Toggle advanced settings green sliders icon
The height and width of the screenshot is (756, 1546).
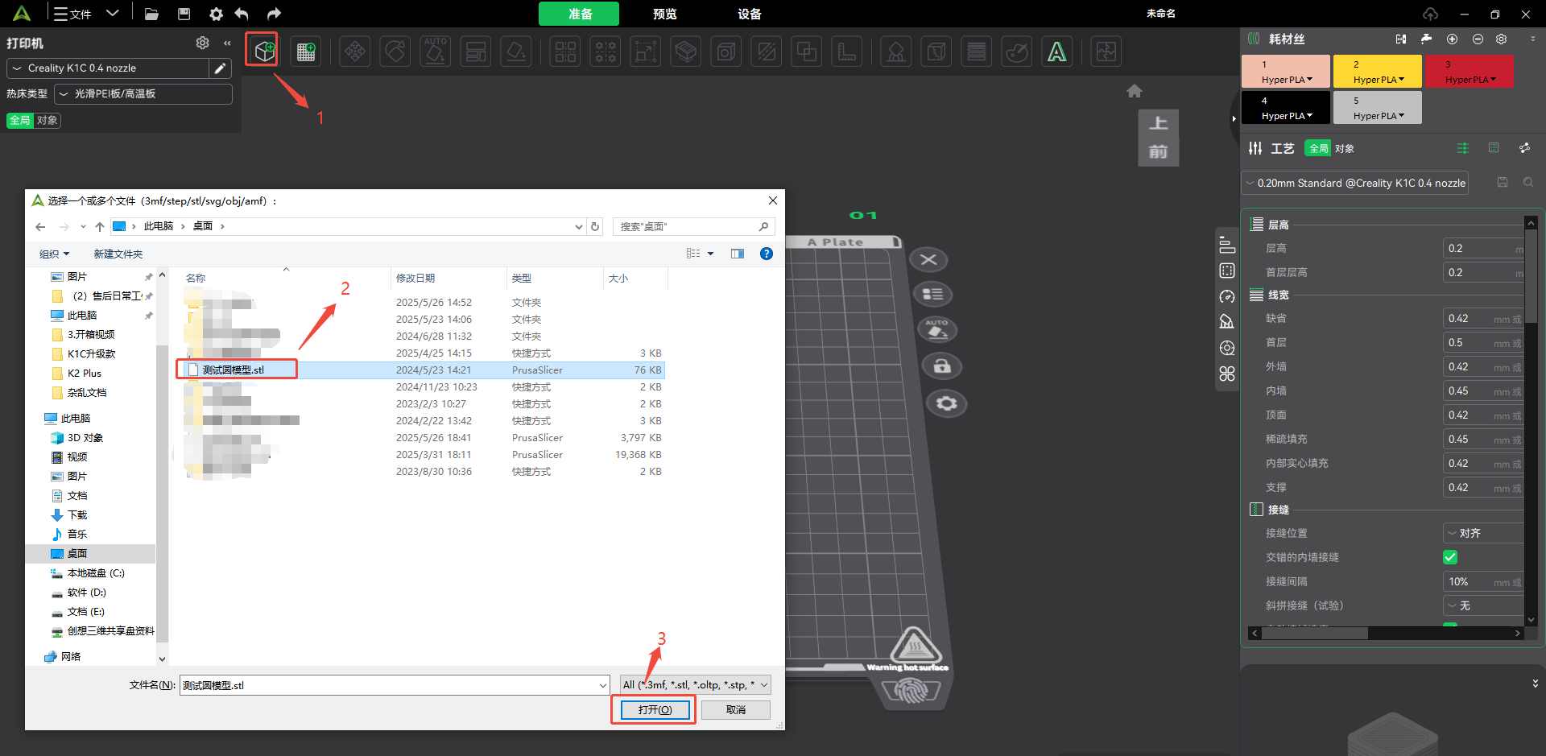(x=1463, y=148)
